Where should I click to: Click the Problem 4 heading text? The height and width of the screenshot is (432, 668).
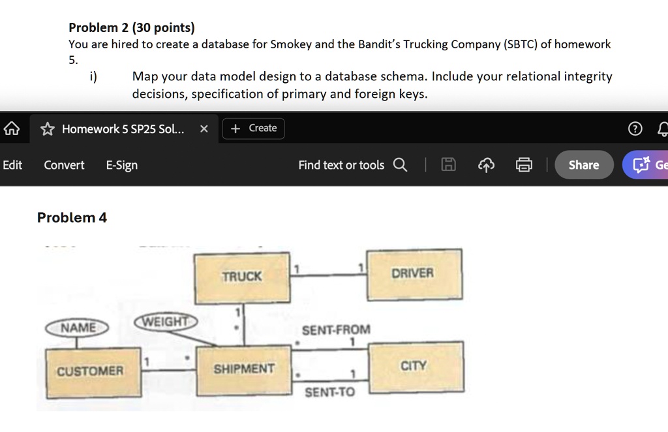[71, 217]
